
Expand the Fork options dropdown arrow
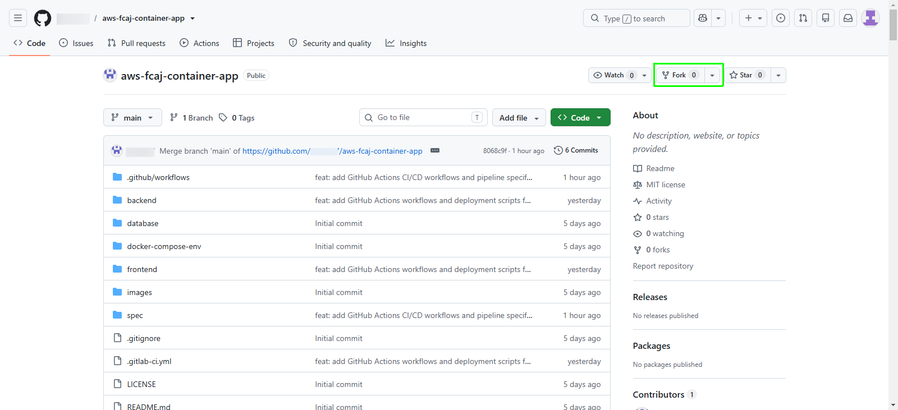pyautogui.click(x=712, y=75)
